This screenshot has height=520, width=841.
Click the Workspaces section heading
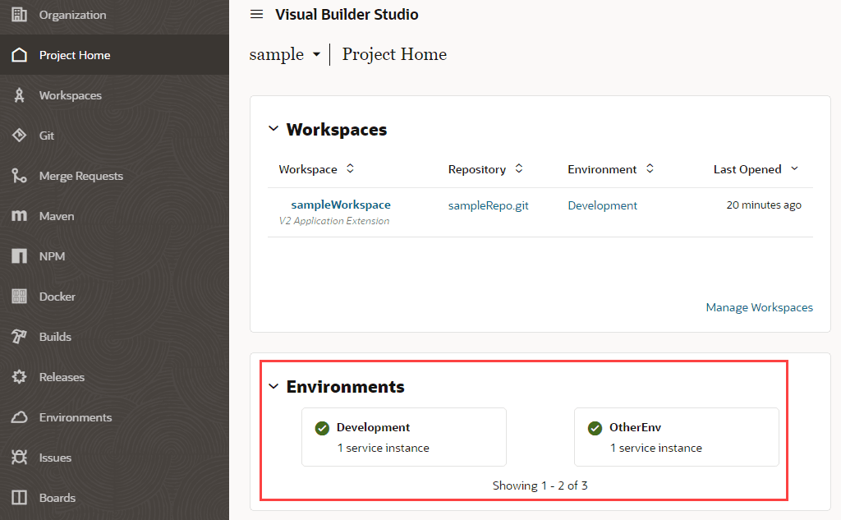(336, 130)
